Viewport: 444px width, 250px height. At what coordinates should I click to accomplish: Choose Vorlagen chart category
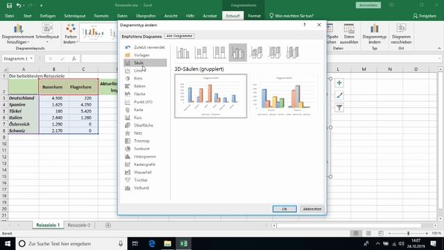click(x=145, y=55)
